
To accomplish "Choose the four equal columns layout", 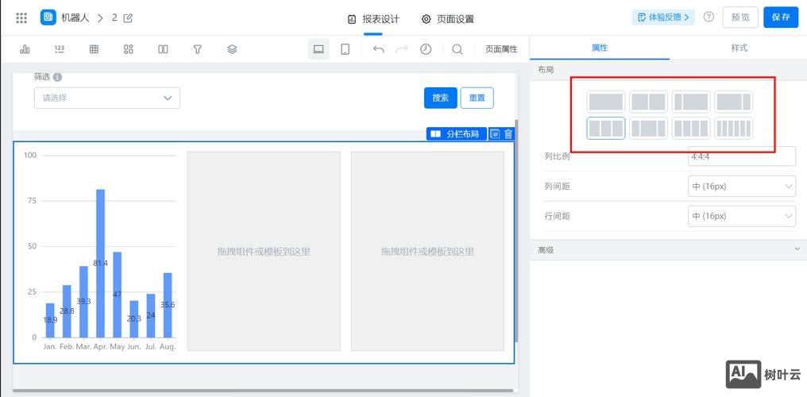I will (691, 128).
